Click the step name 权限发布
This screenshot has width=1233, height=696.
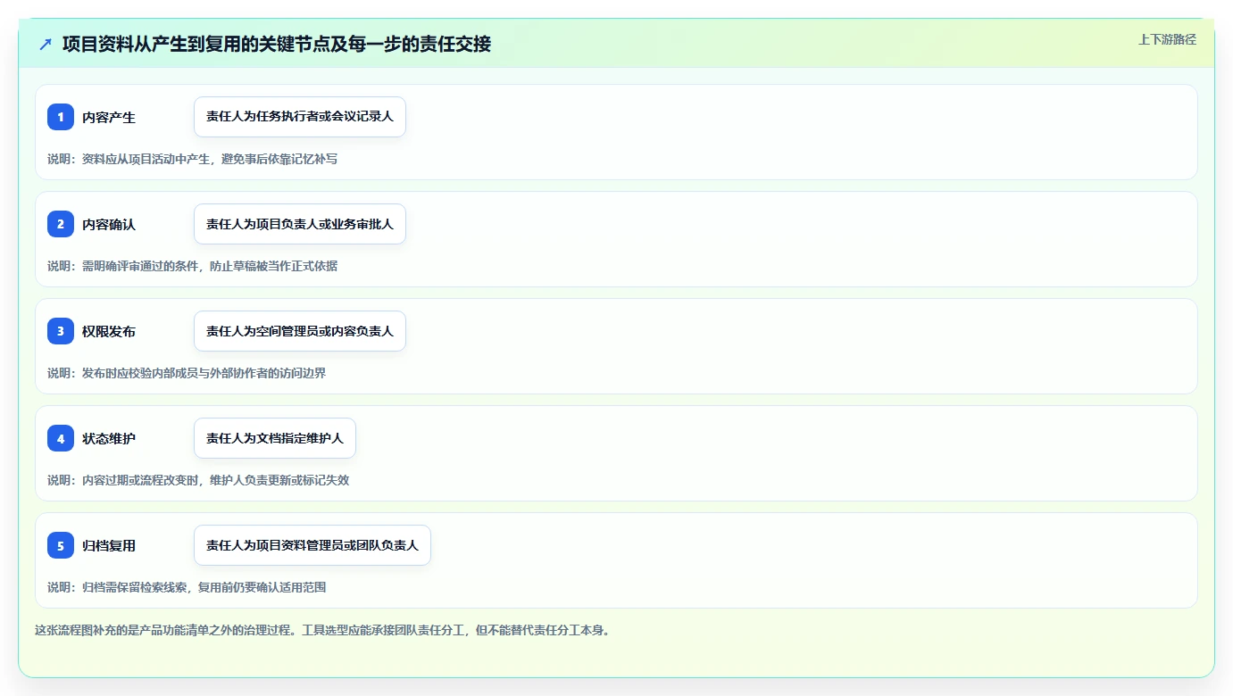109,331
